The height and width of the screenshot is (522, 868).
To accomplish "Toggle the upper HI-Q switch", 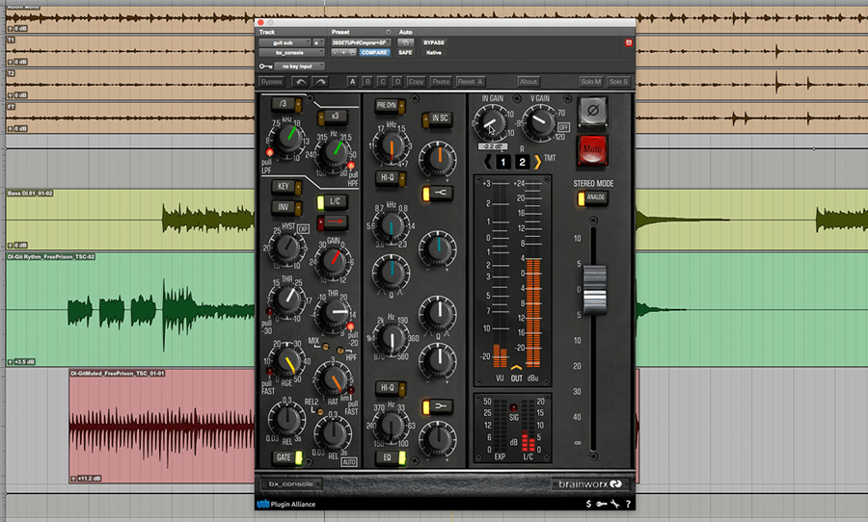I will (x=391, y=177).
